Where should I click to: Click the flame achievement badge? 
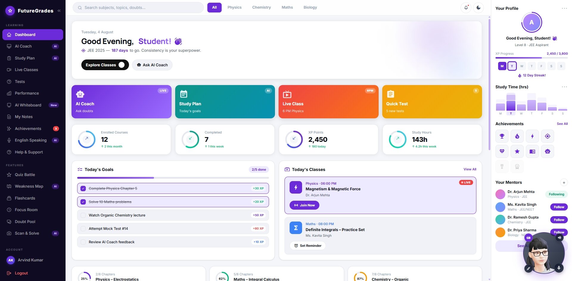click(x=517, y=136)
